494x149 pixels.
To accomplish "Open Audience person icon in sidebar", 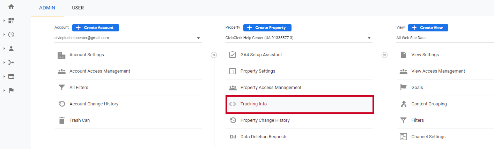I will coord(11,49).
